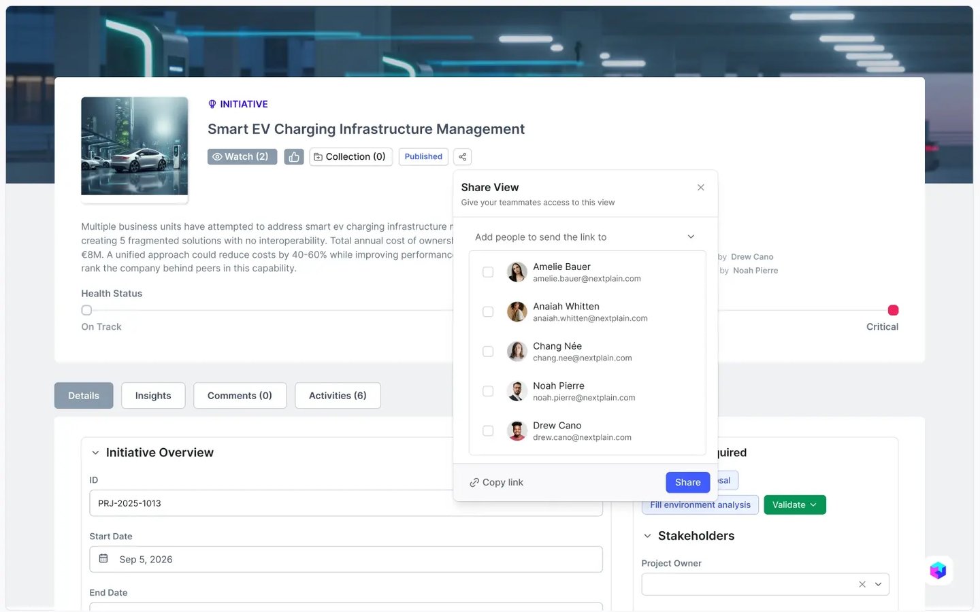Open the Activities (6) tab
Image resolution: width=980 pixels, height=612 pixels.
tap(338, 396)
